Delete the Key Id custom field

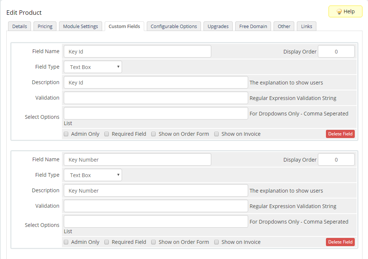(340, 134)
